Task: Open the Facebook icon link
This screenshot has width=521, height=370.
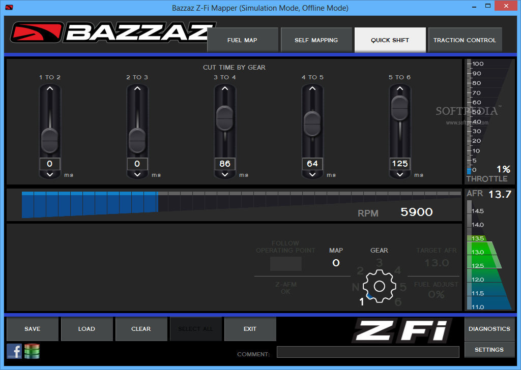Action: [x=14, y=351]
